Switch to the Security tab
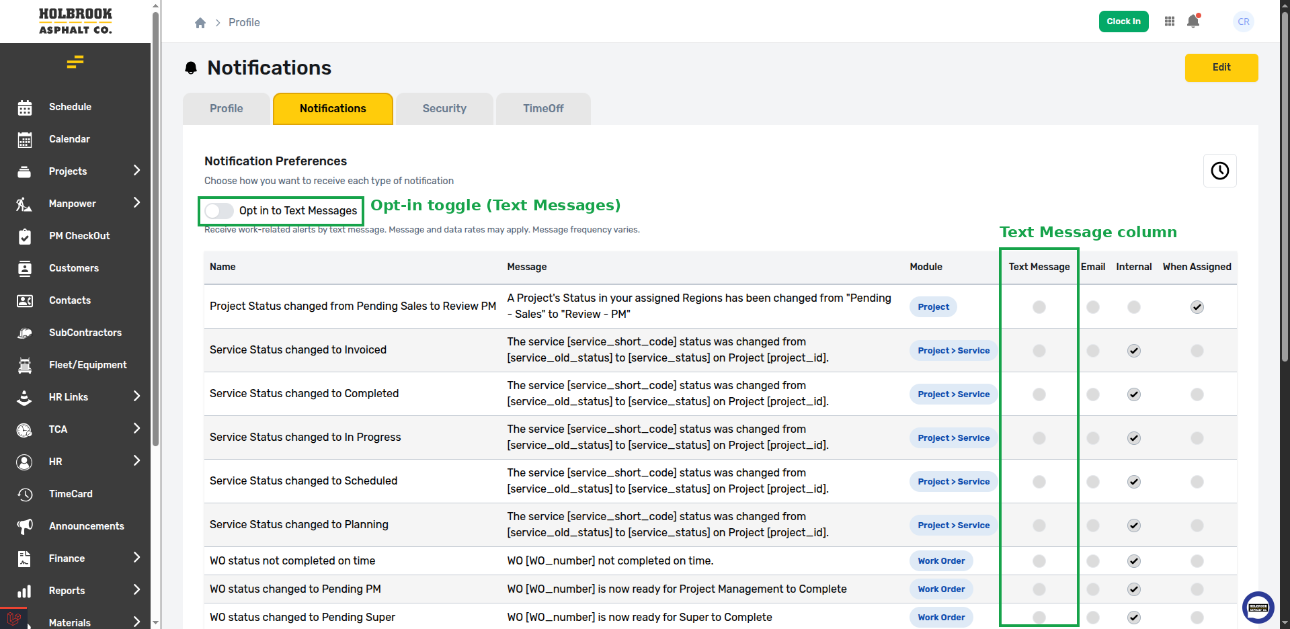The width and height of the screenshot is (1290, 629). tap(444, 109)
